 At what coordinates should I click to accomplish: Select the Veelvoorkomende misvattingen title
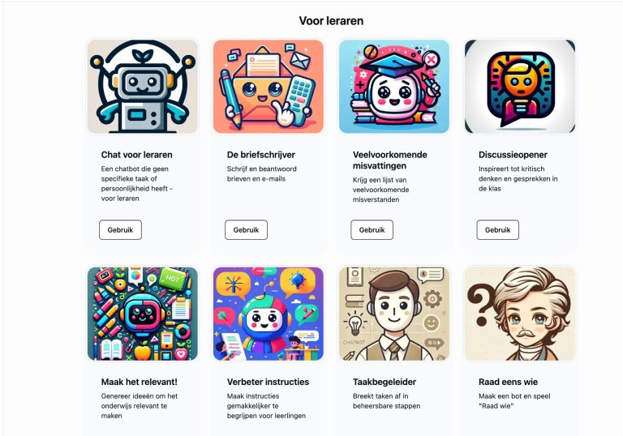click(x=389, y=160)
